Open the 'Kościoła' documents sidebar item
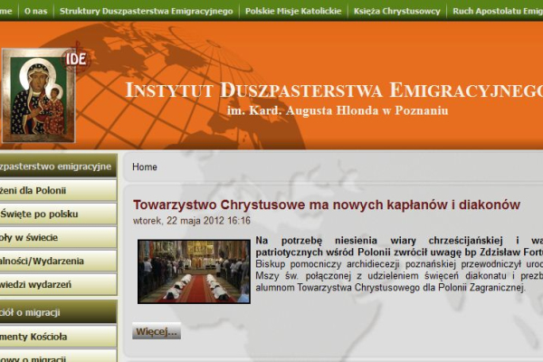Screen dimensions: 543x362 tap(56, 337)
